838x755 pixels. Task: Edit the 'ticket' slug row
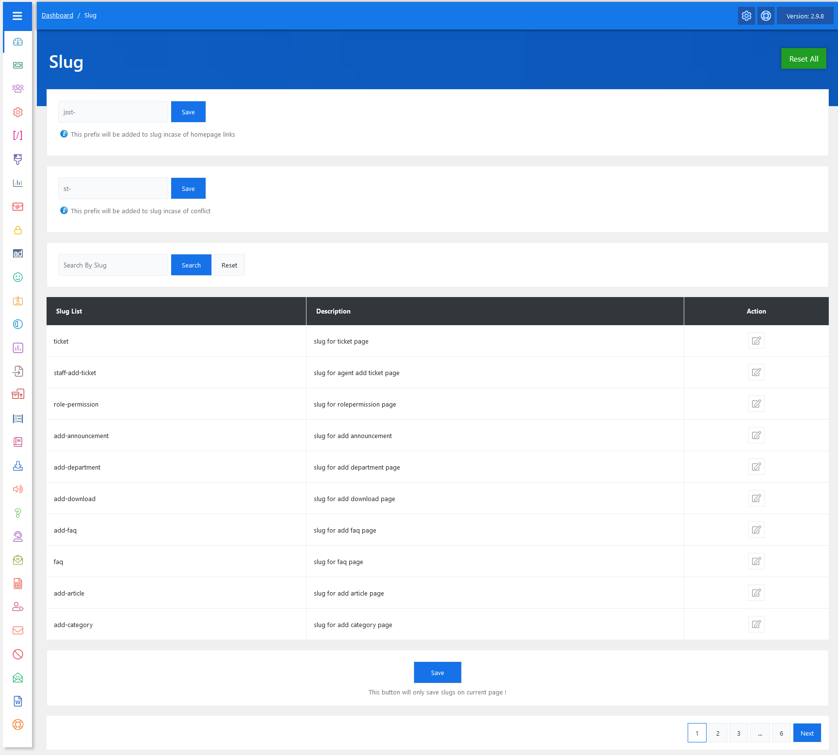[756, 341]
